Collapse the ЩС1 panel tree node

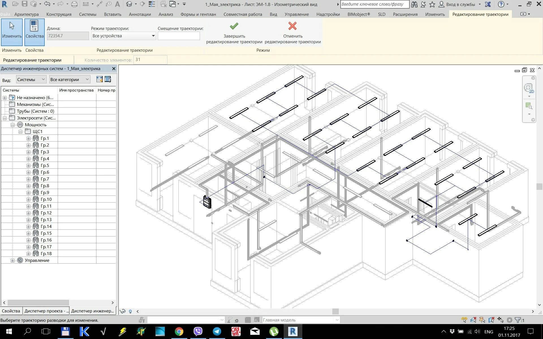pyautogui.click(x=20, y=132)
